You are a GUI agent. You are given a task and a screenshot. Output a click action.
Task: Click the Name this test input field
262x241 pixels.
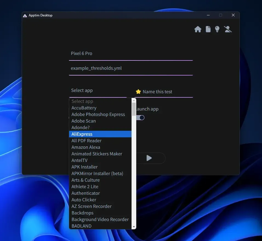(164, 92)
